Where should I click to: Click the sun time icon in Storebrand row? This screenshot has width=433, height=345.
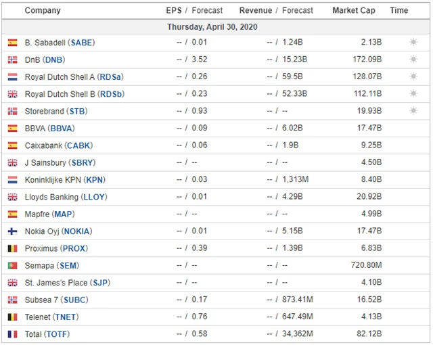[413, 111]
